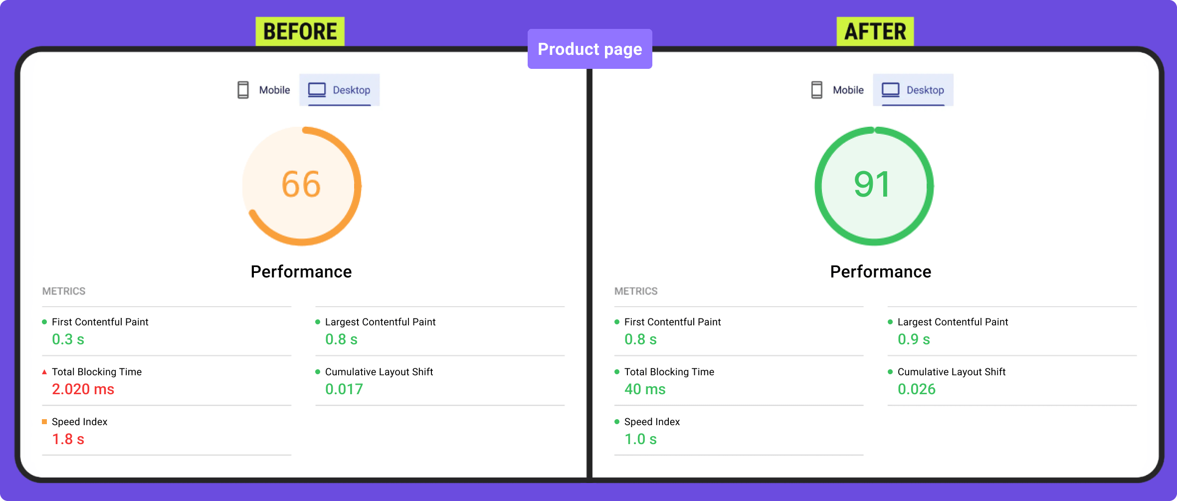1177x501 pixels.
Task: Click the red 1.8 s Speed Index value
Action: coord(68,439)
